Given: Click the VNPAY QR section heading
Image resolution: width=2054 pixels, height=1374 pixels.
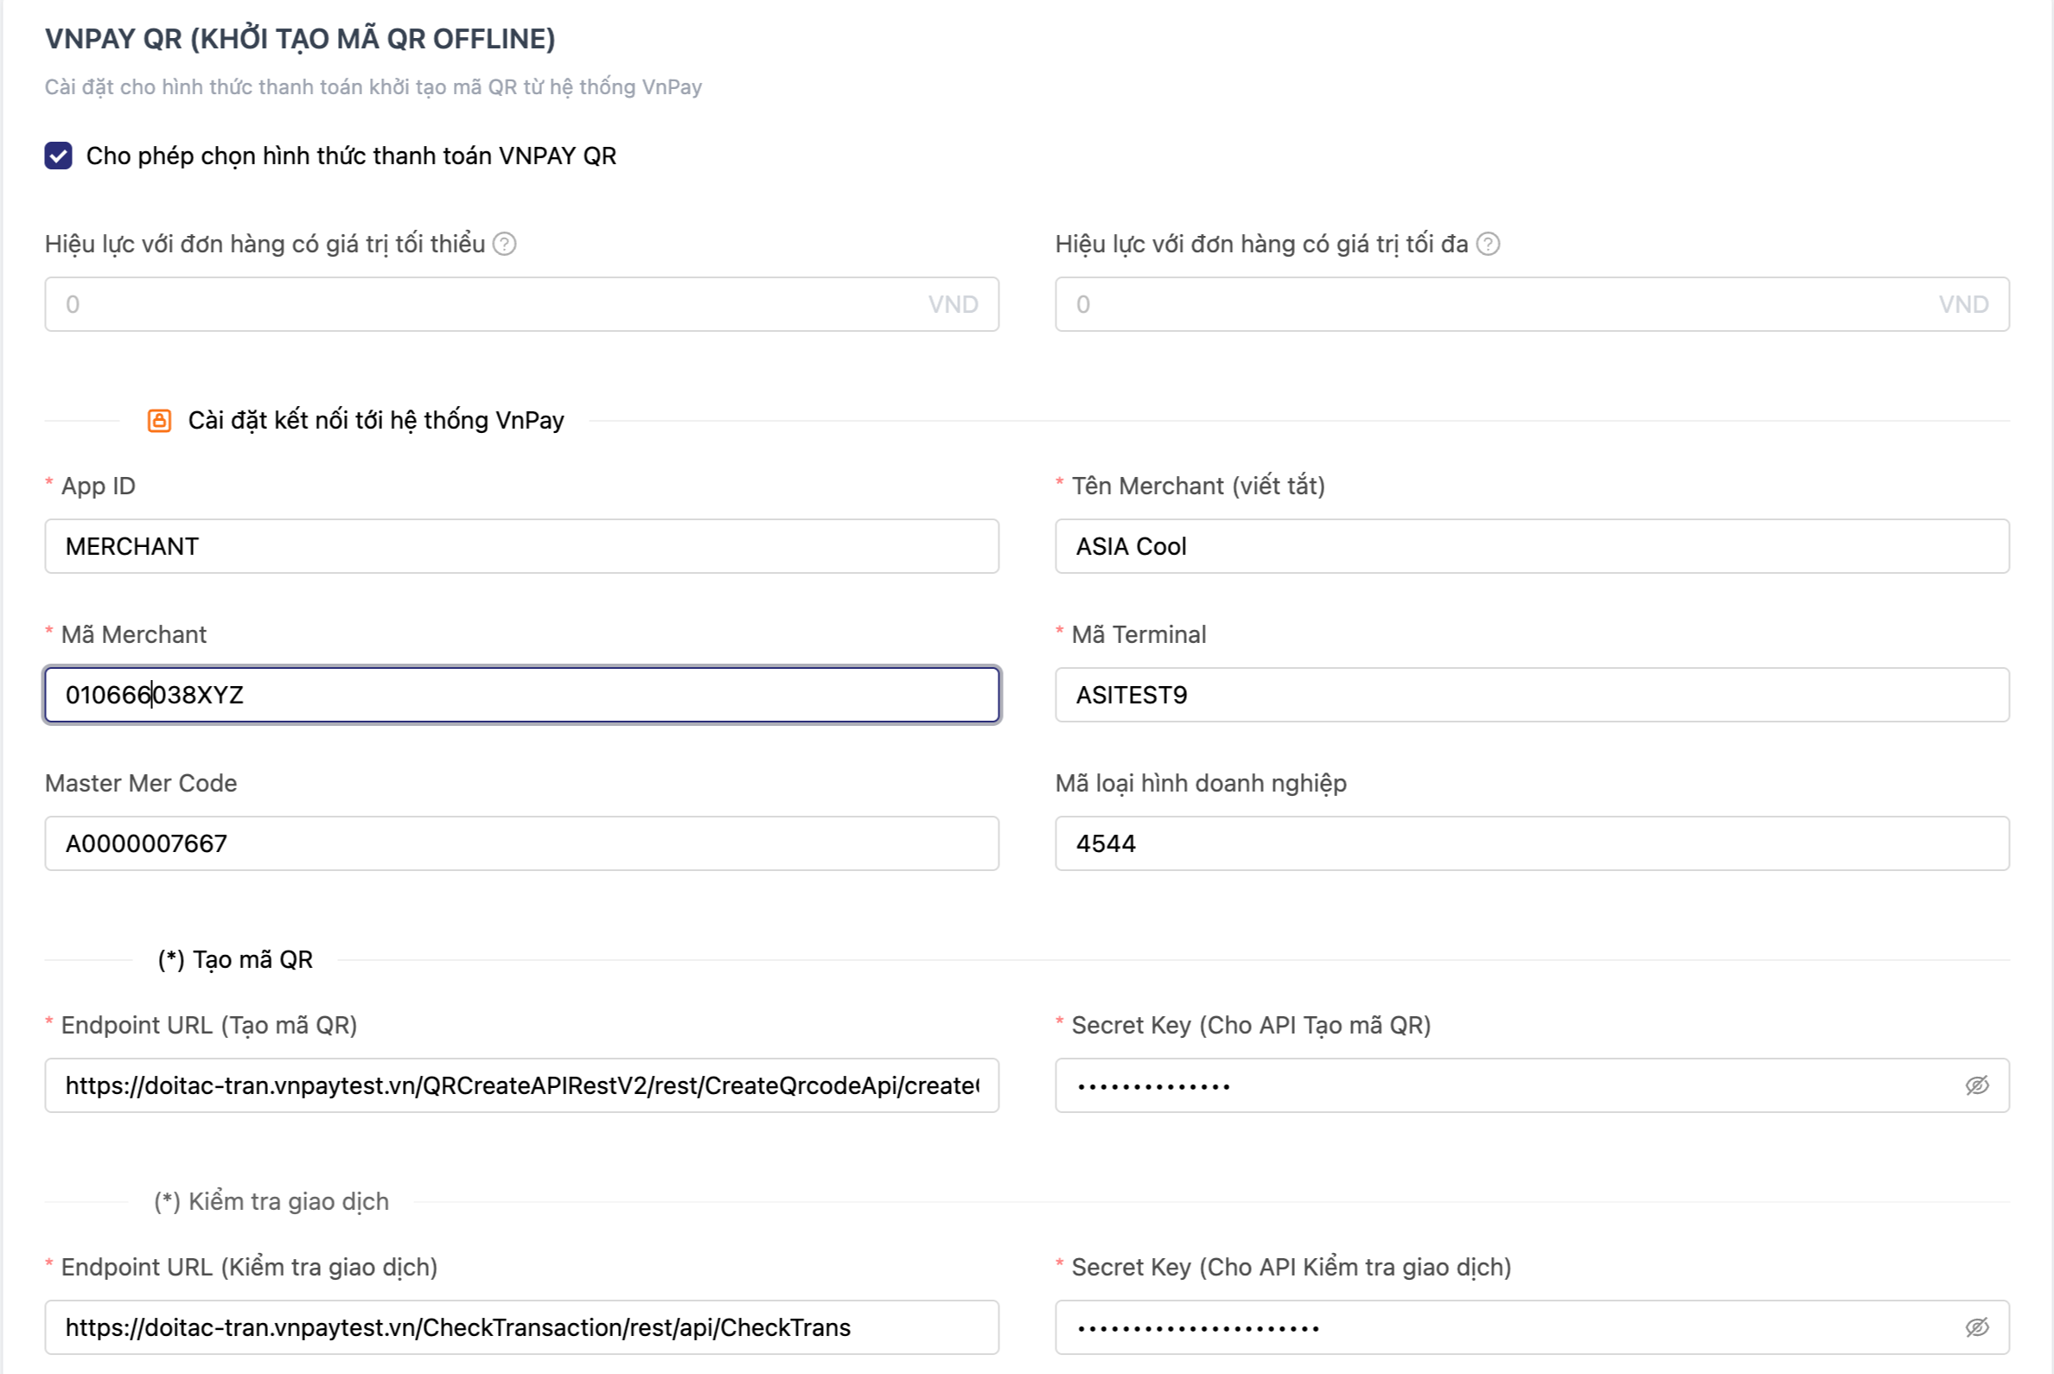Looking at the screenshot, I should [x=300, y=39].
